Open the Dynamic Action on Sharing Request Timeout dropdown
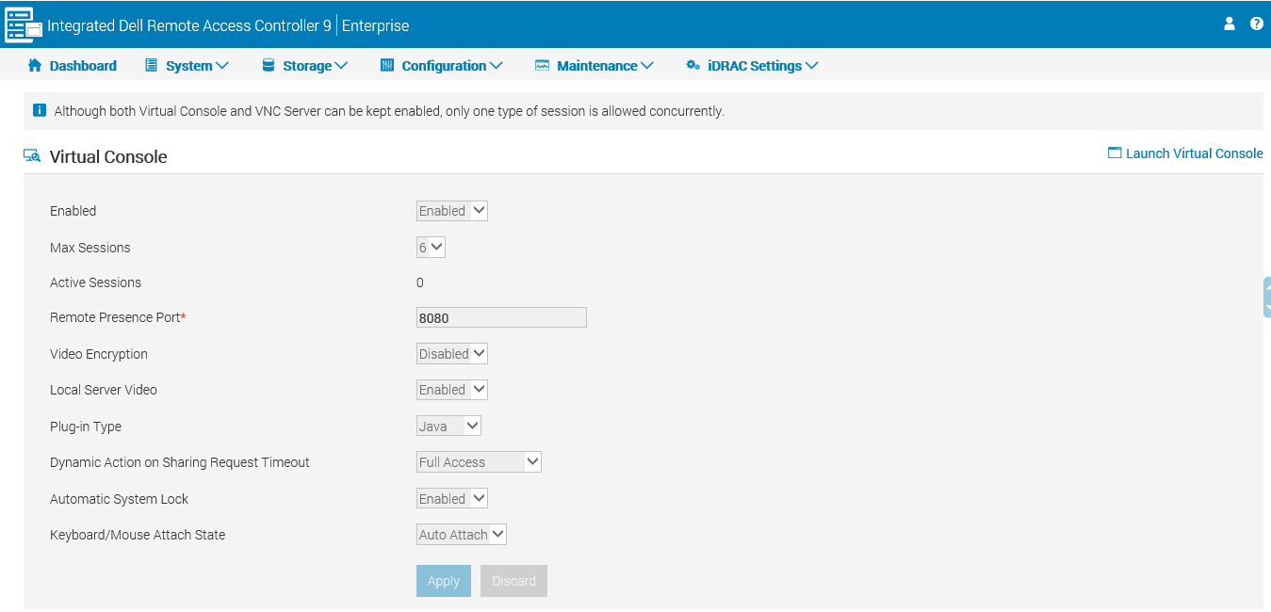The width and height of the screenshot is (1271, 612). tap(479, 461)
